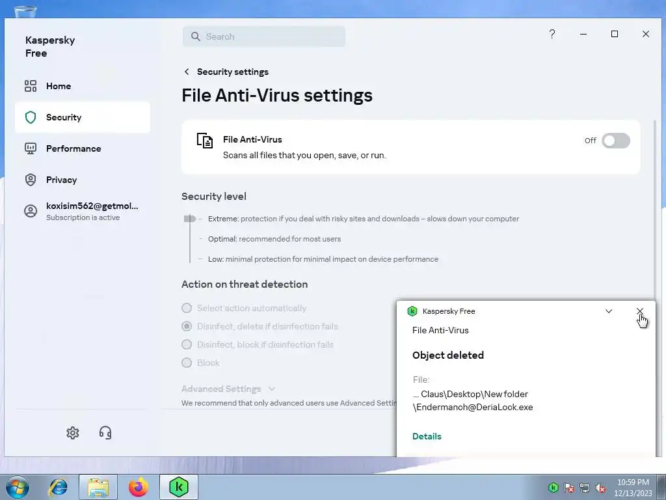Click the magnifier icon in search box
This screenshot has height=500, width=666.
[195, 36]
